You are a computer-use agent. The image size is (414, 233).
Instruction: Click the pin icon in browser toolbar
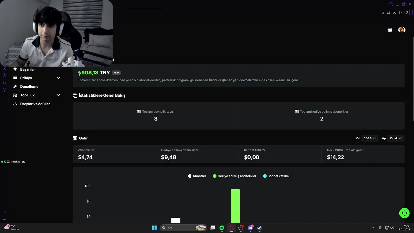tap(383, 13)
